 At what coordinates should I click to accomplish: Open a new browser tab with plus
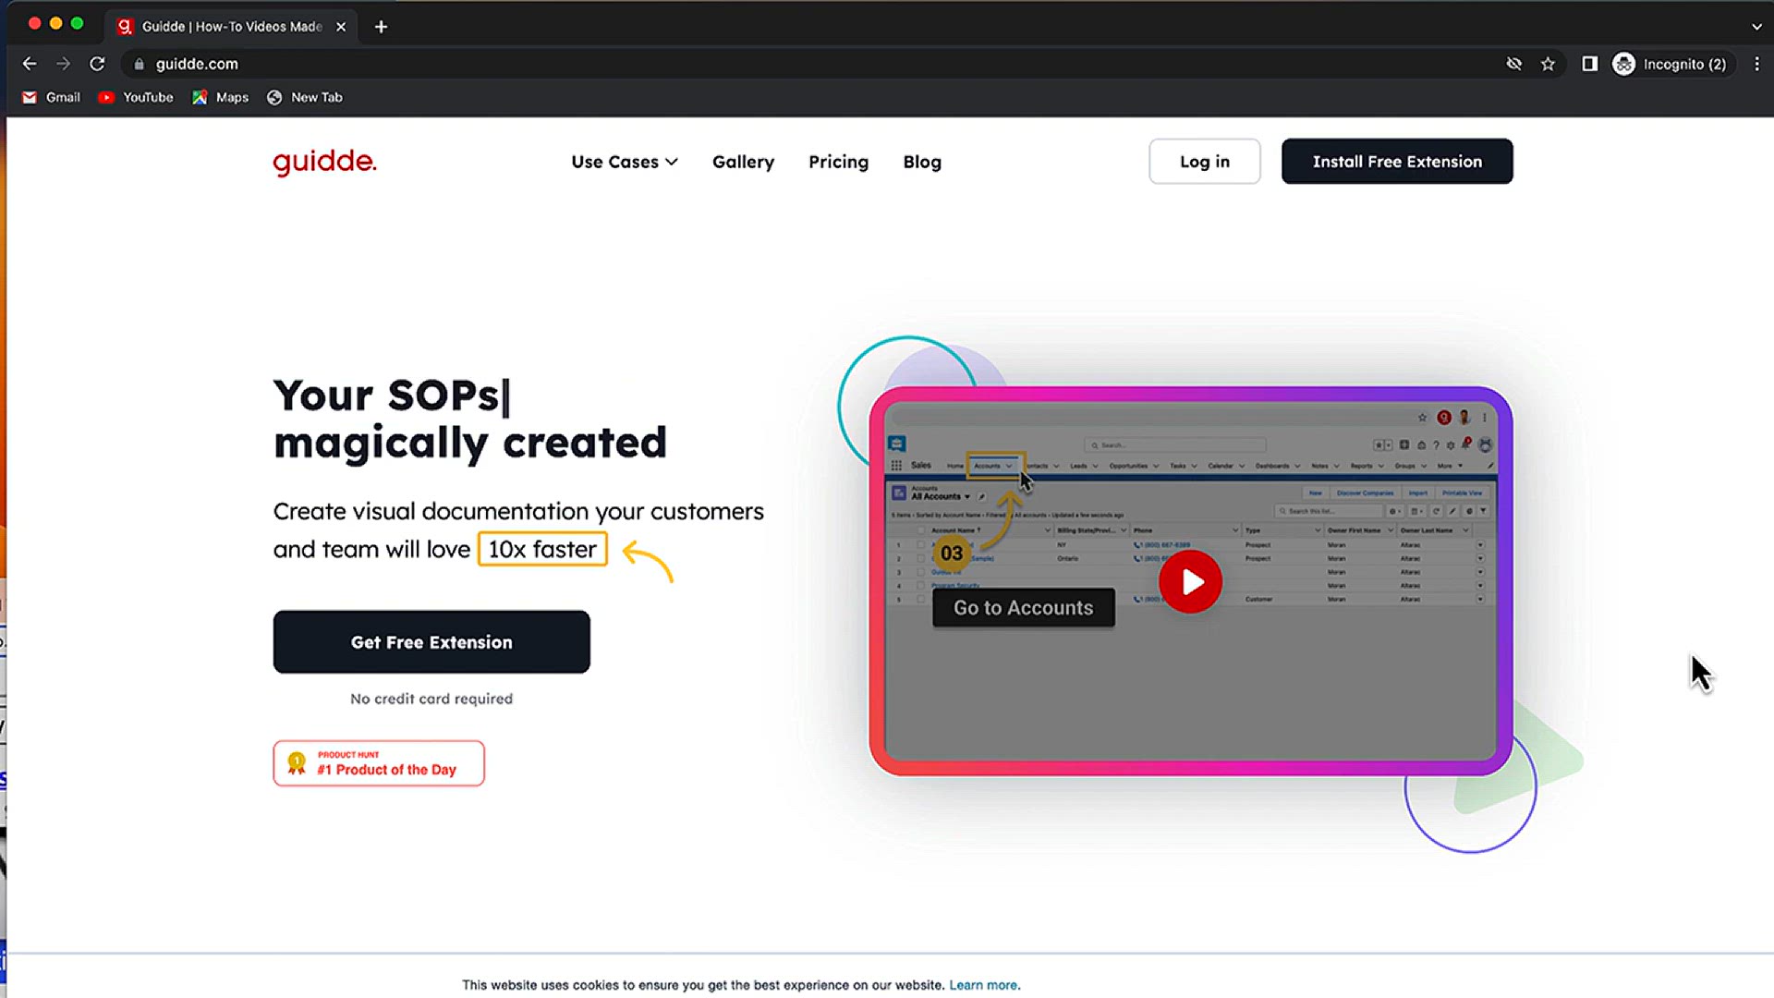(381, 27)
